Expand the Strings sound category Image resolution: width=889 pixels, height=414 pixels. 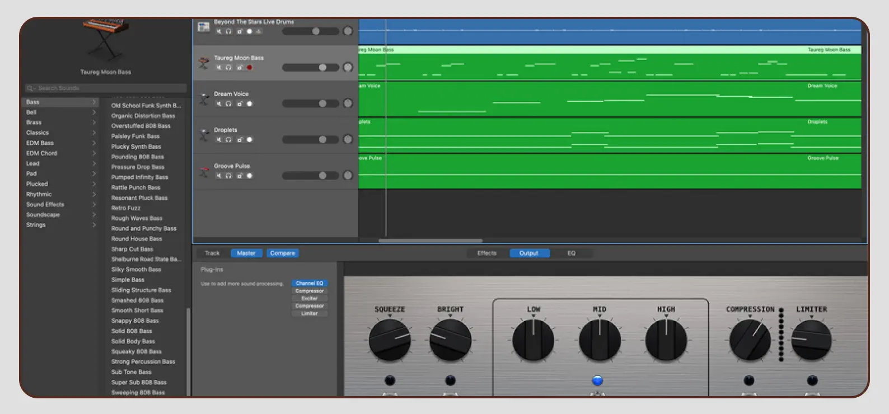point(94,225)
